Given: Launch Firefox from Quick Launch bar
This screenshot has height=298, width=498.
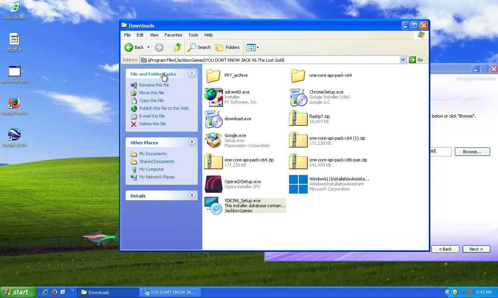Looking at the screenshot, I should click(x=54, y=292).
